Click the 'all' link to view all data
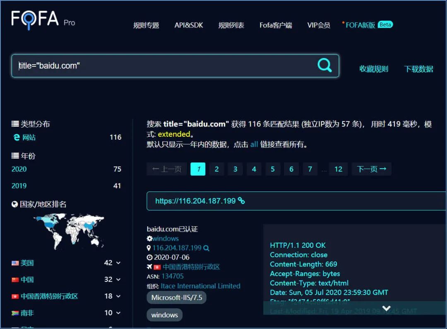 254,144
